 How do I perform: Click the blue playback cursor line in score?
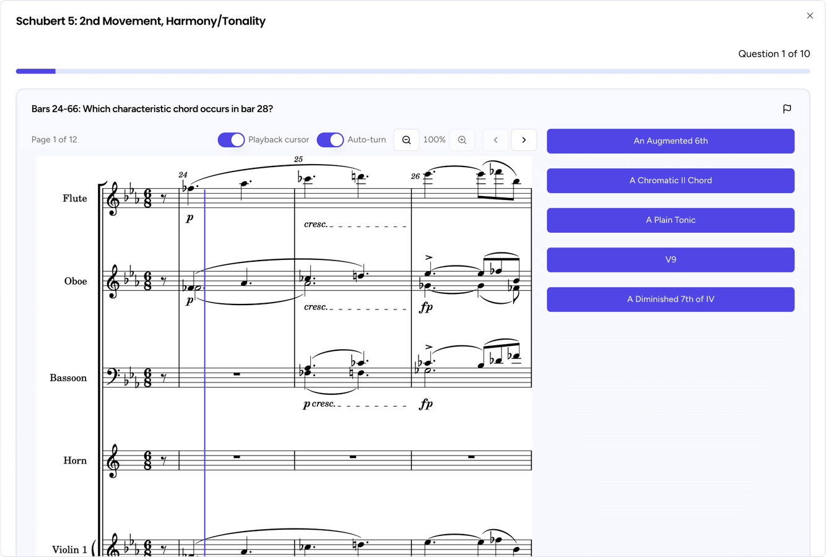point(205,371)
